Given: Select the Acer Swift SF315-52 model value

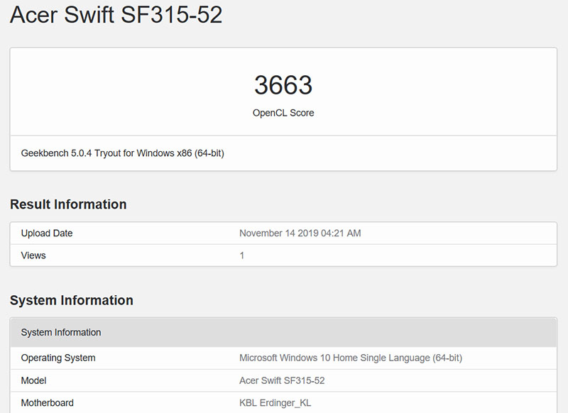Looking at the screenshot, I should [x=282, y=380].
